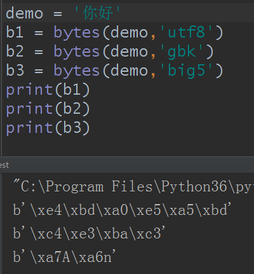Click the b2 name at its assignment
This screenshot has height=274, width=254.
coord(15,51)
